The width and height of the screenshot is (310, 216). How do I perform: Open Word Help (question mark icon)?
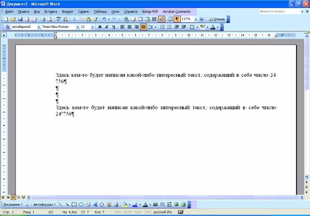pyautogui.click(x=201, y=19)
